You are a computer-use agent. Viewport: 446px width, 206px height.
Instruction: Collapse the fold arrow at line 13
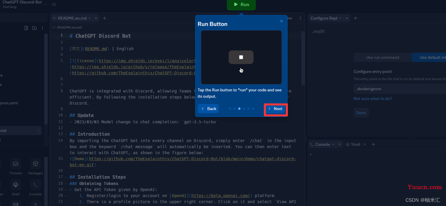[x=66, y=134]
